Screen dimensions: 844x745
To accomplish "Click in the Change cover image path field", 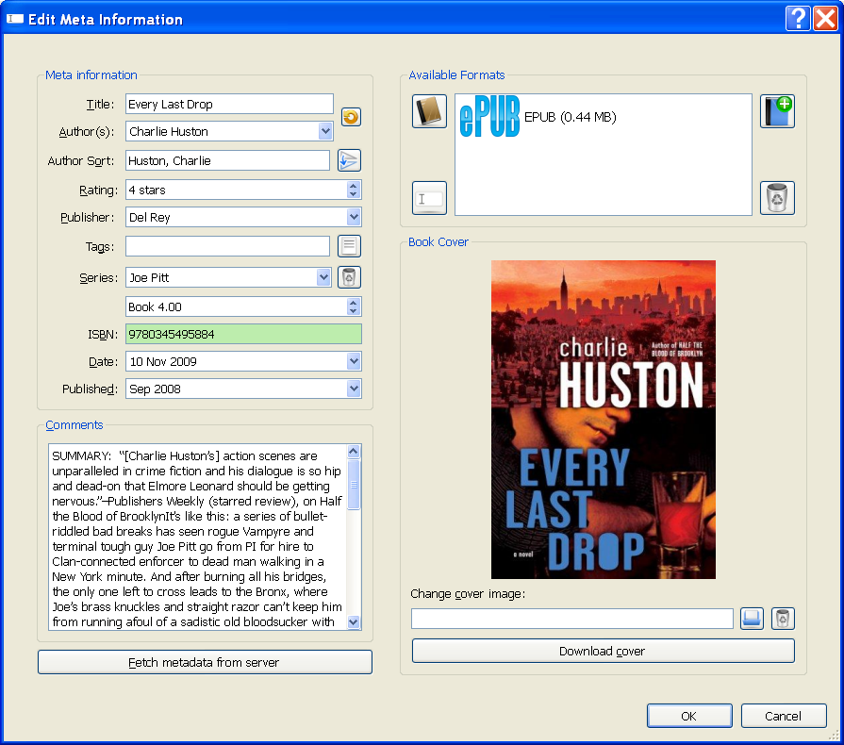I will (x=572, y=619).
